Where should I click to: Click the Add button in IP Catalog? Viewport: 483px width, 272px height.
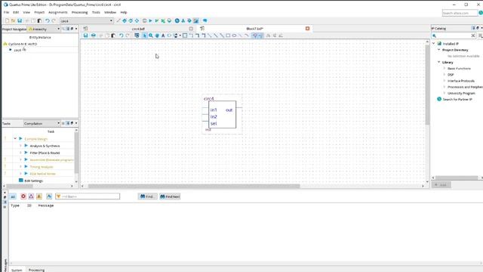point(441,184)
